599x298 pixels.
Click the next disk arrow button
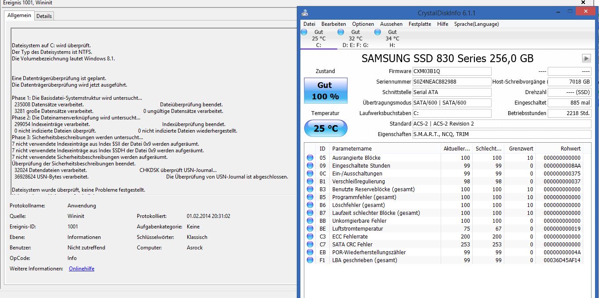(586, 58)
